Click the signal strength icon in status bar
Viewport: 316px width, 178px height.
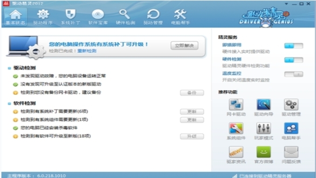click(x=235, y=176)
